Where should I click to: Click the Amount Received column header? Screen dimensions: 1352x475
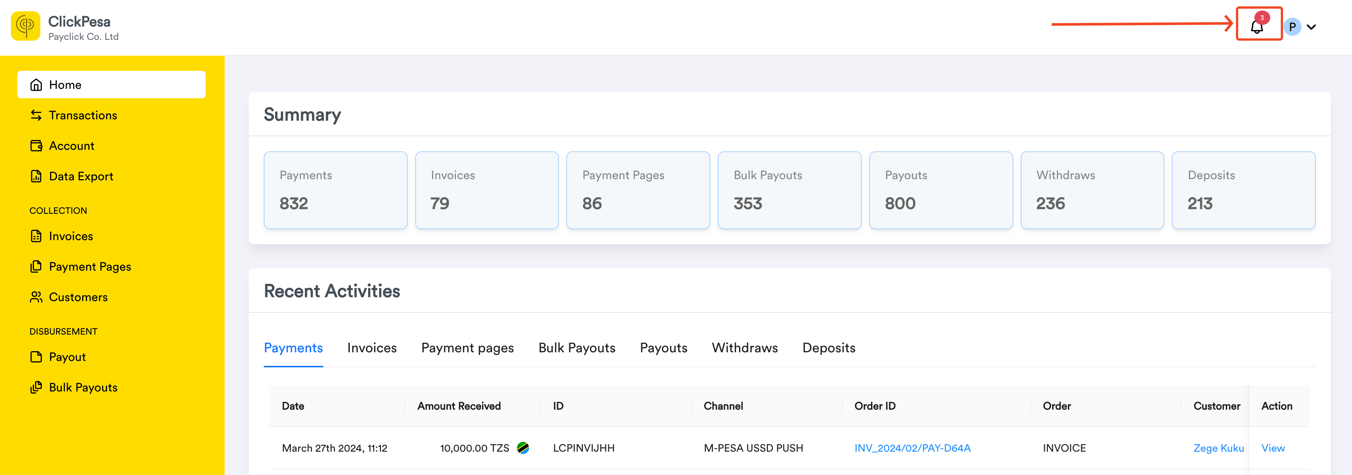(459, 406)
